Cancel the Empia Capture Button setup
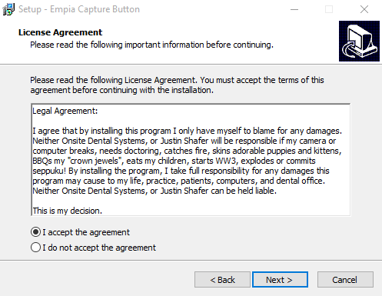 pos(345,280)
